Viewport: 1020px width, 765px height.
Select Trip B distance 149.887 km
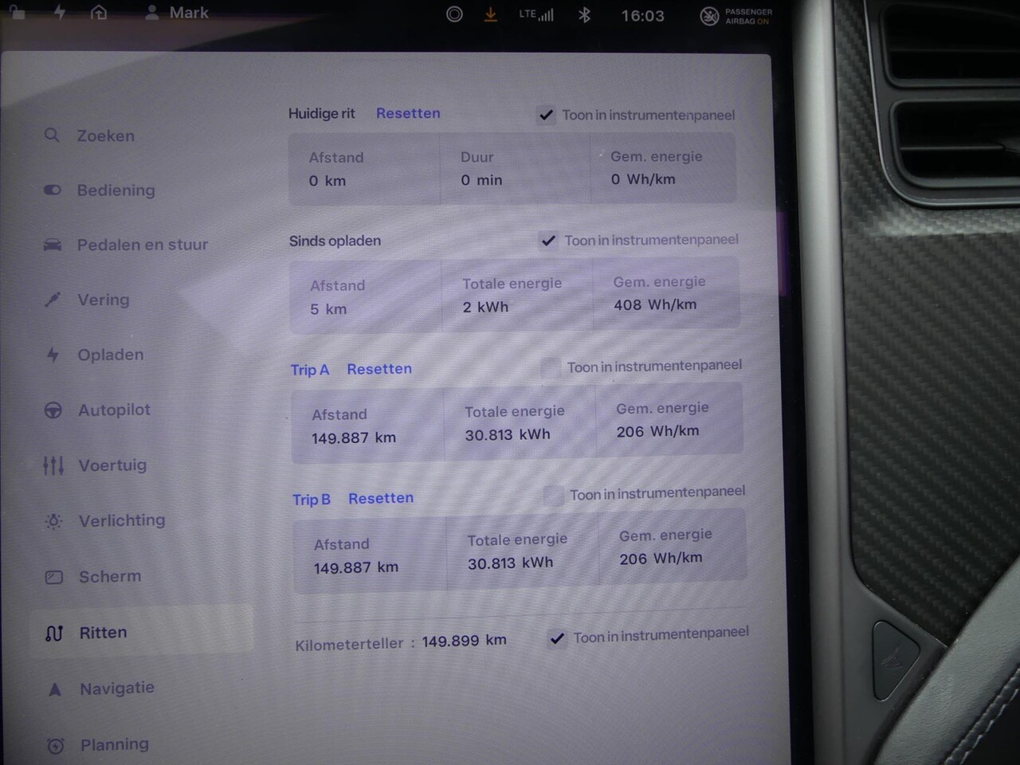point(356,567)
